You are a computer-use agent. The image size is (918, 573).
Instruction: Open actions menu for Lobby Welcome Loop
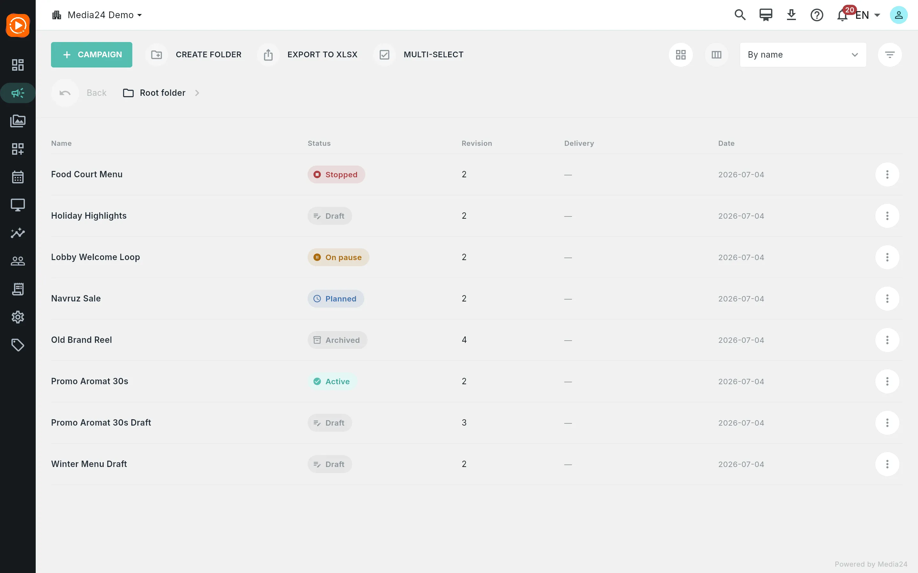[887, 257]
